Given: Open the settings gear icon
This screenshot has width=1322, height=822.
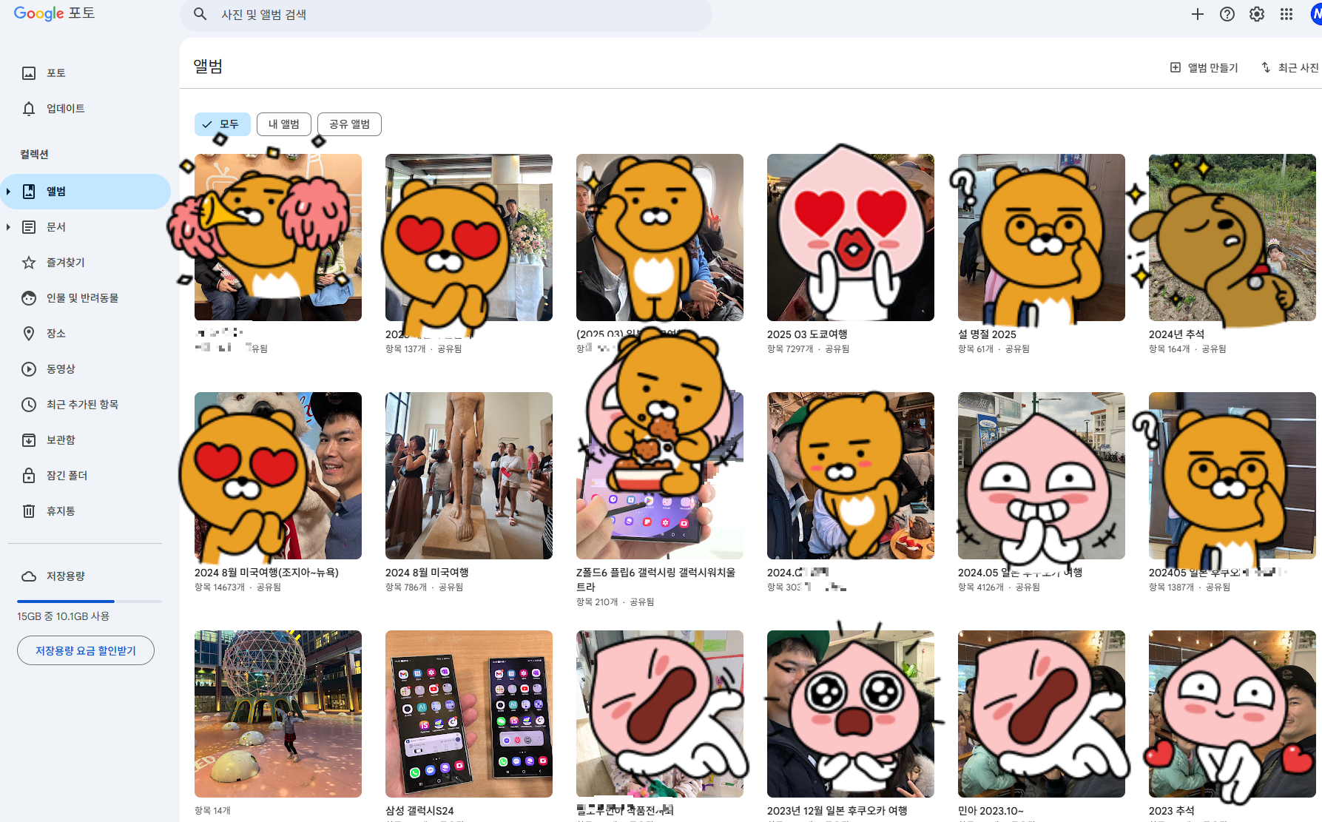Looking at the screenshot, I should (x=1257, y=14).
